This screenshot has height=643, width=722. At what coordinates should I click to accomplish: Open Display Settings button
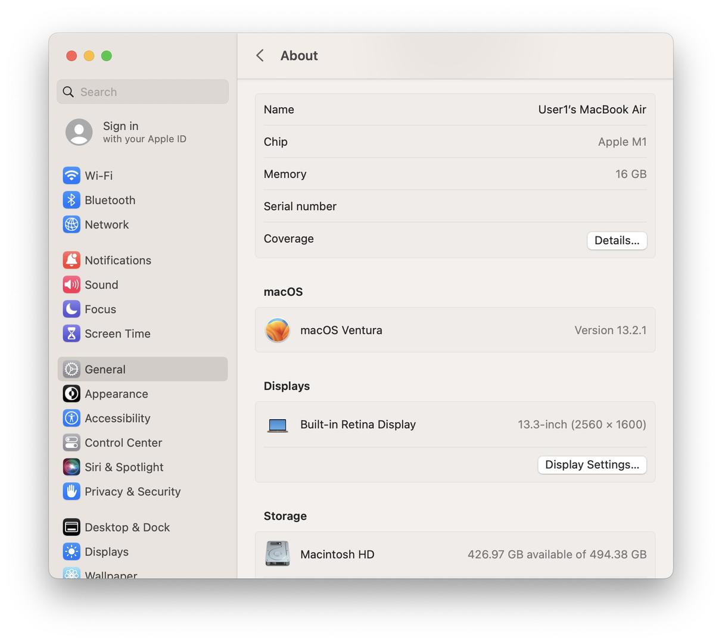click(592, 464)
